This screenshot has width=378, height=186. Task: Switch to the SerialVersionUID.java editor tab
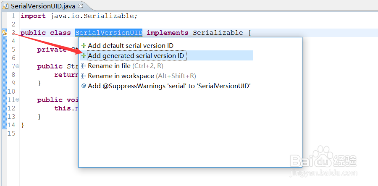pos(43,6)
